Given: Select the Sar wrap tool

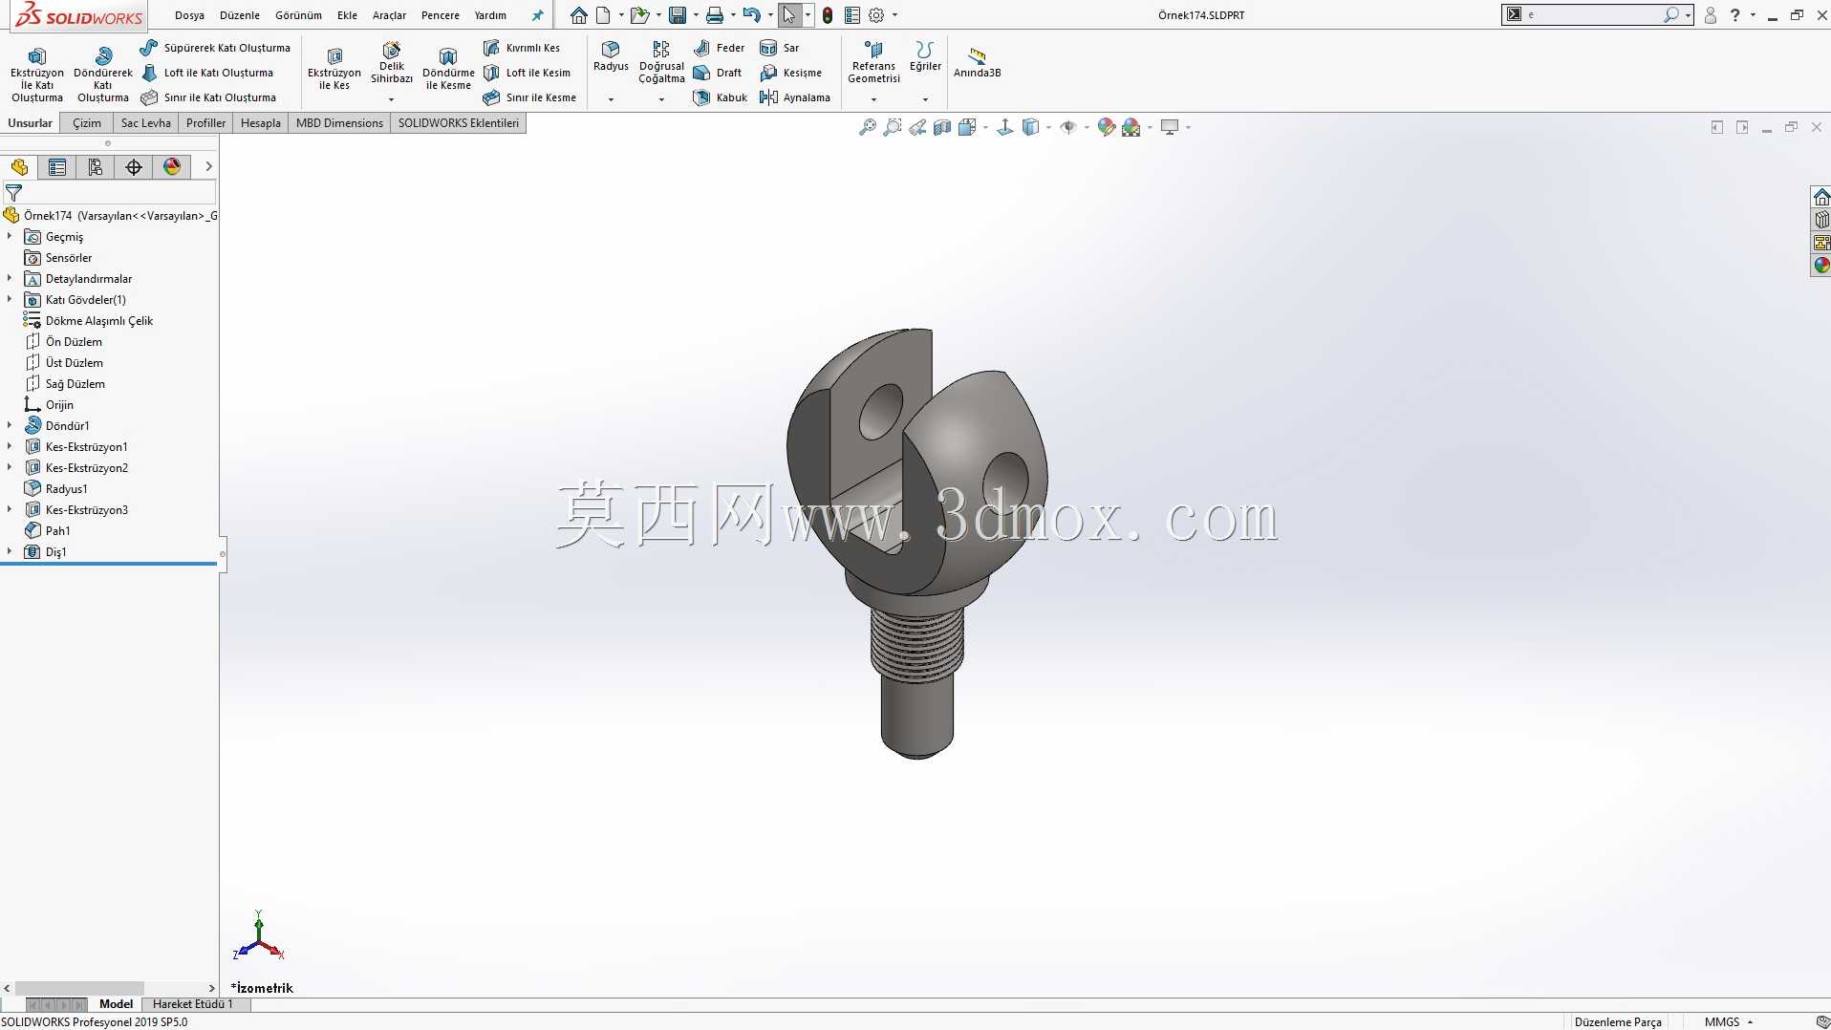Looking at the screenshot, I should (x=780, y=48).
